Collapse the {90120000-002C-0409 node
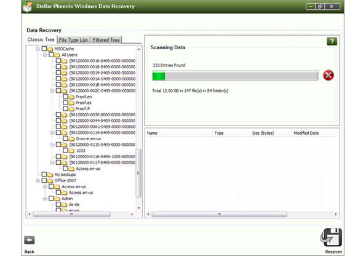Screen dimensions: 363x259 [52, 90]
